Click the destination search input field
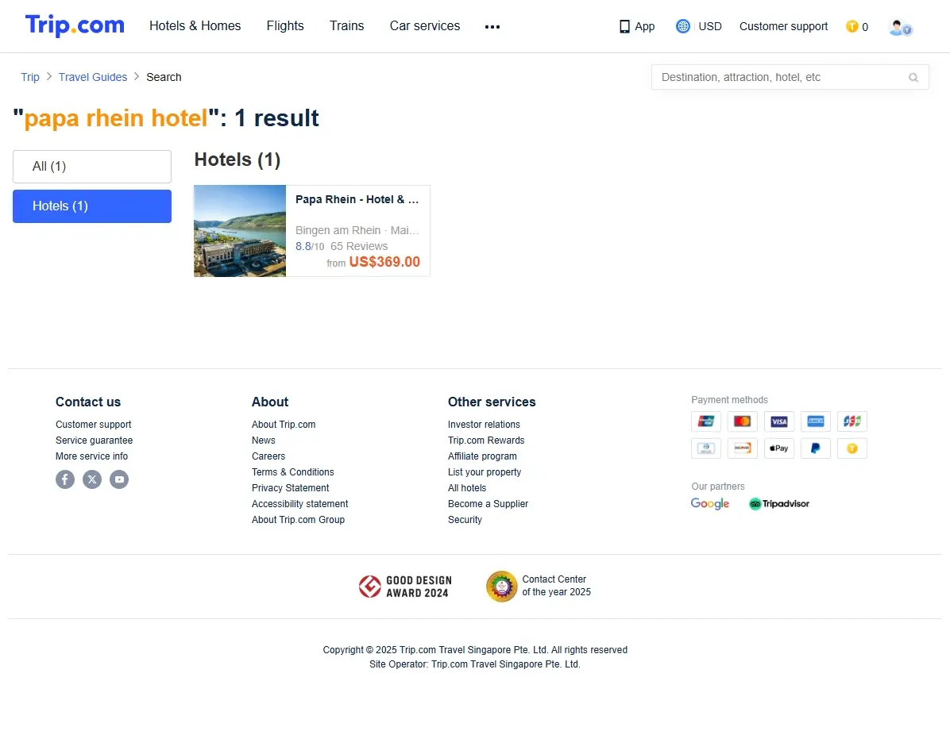This screenshot has height=731, width=950. [790, 77]
